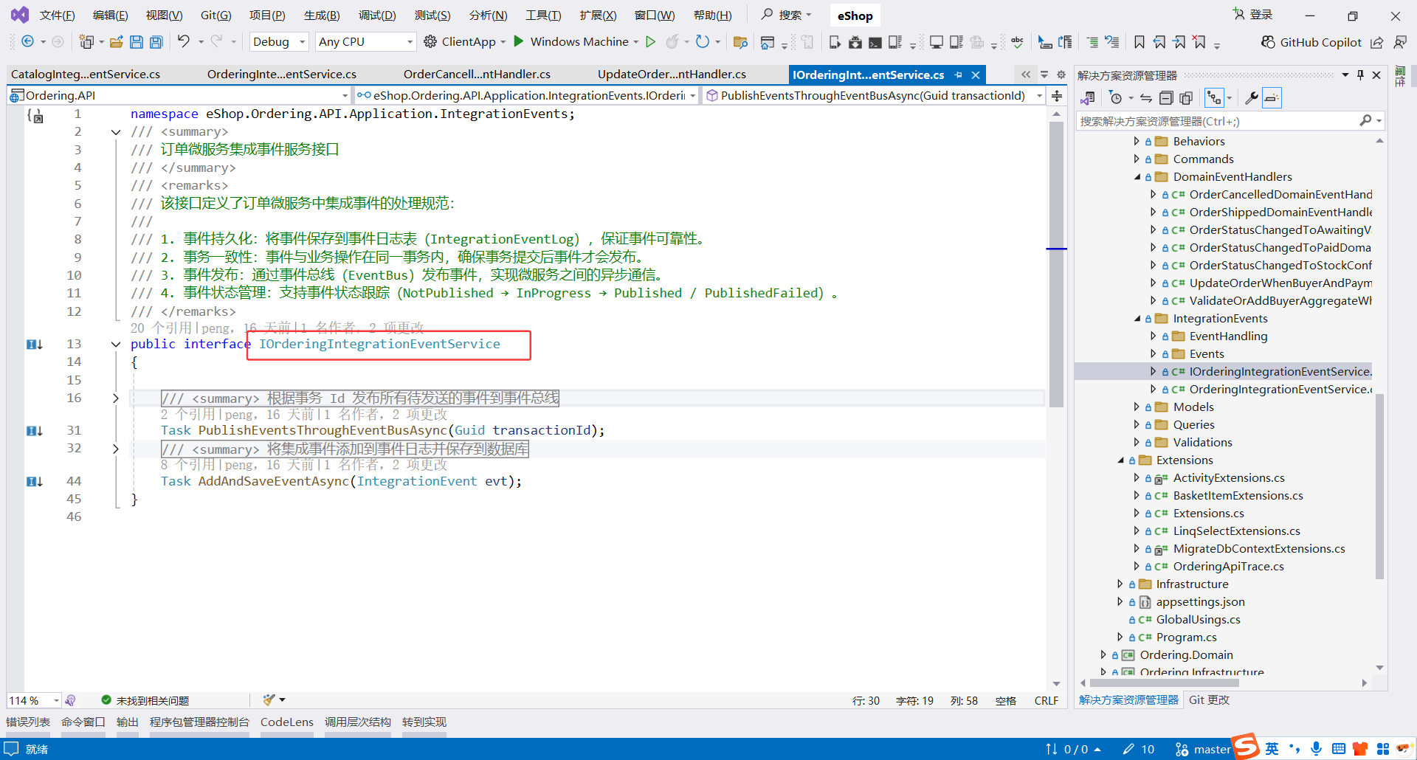The image size is (1417, 760).
Task: Open the Git(G) menu
Action: [x=216, y=15]
